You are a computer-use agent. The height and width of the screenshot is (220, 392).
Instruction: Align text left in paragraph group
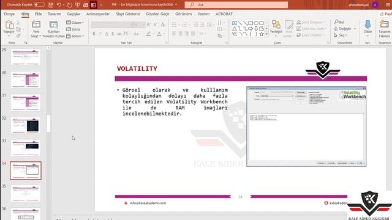coord(174,34)
